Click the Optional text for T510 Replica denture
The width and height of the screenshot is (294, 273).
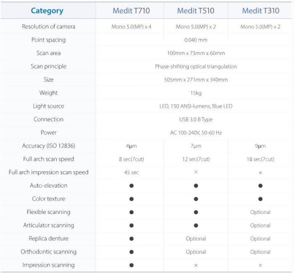point(196,239)
